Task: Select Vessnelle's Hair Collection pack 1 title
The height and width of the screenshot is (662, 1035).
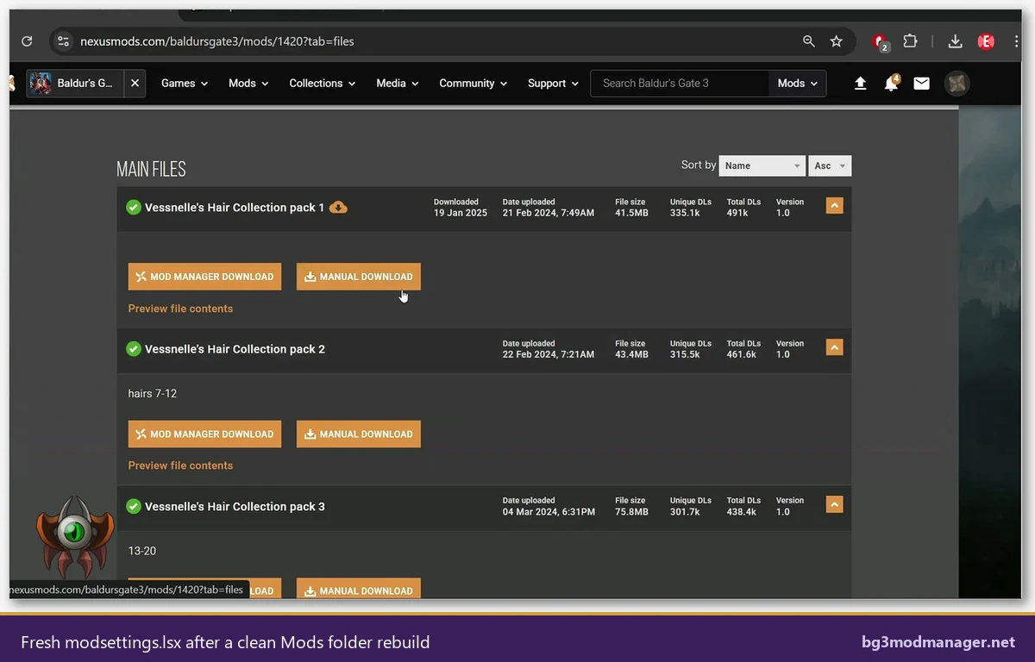Action: [x=235, y=208]
